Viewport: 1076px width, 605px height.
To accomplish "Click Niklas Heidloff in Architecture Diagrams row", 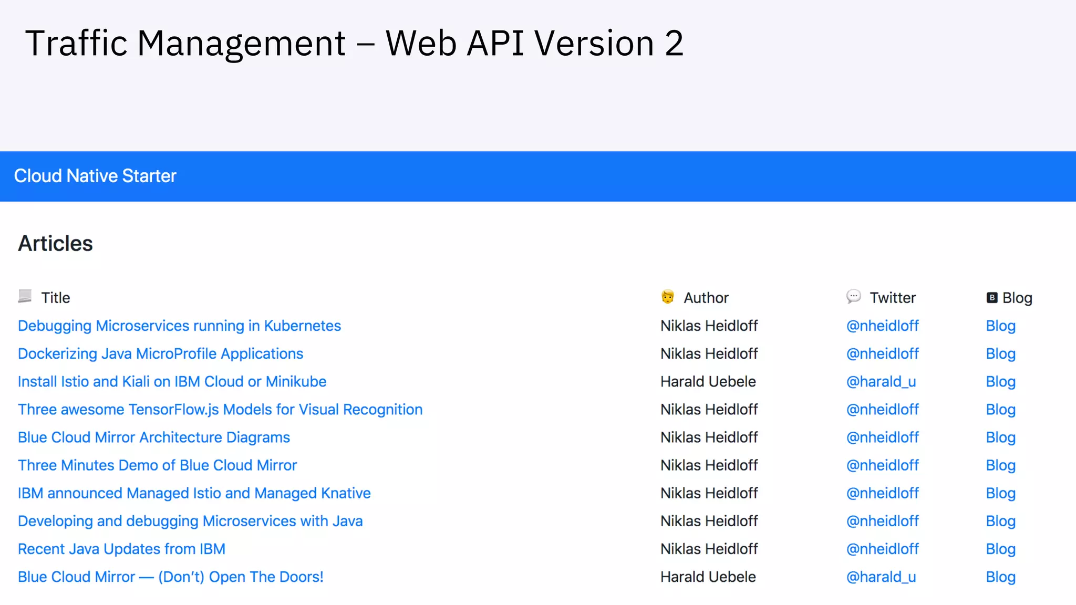I will pos(709,437).
